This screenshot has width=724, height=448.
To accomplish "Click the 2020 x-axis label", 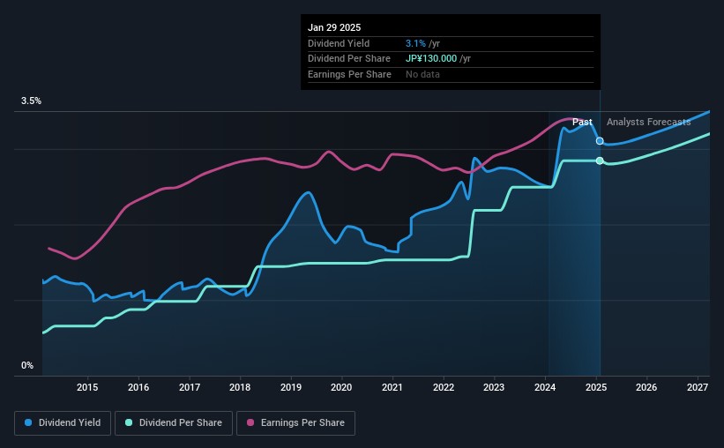I will coord(341,387).
